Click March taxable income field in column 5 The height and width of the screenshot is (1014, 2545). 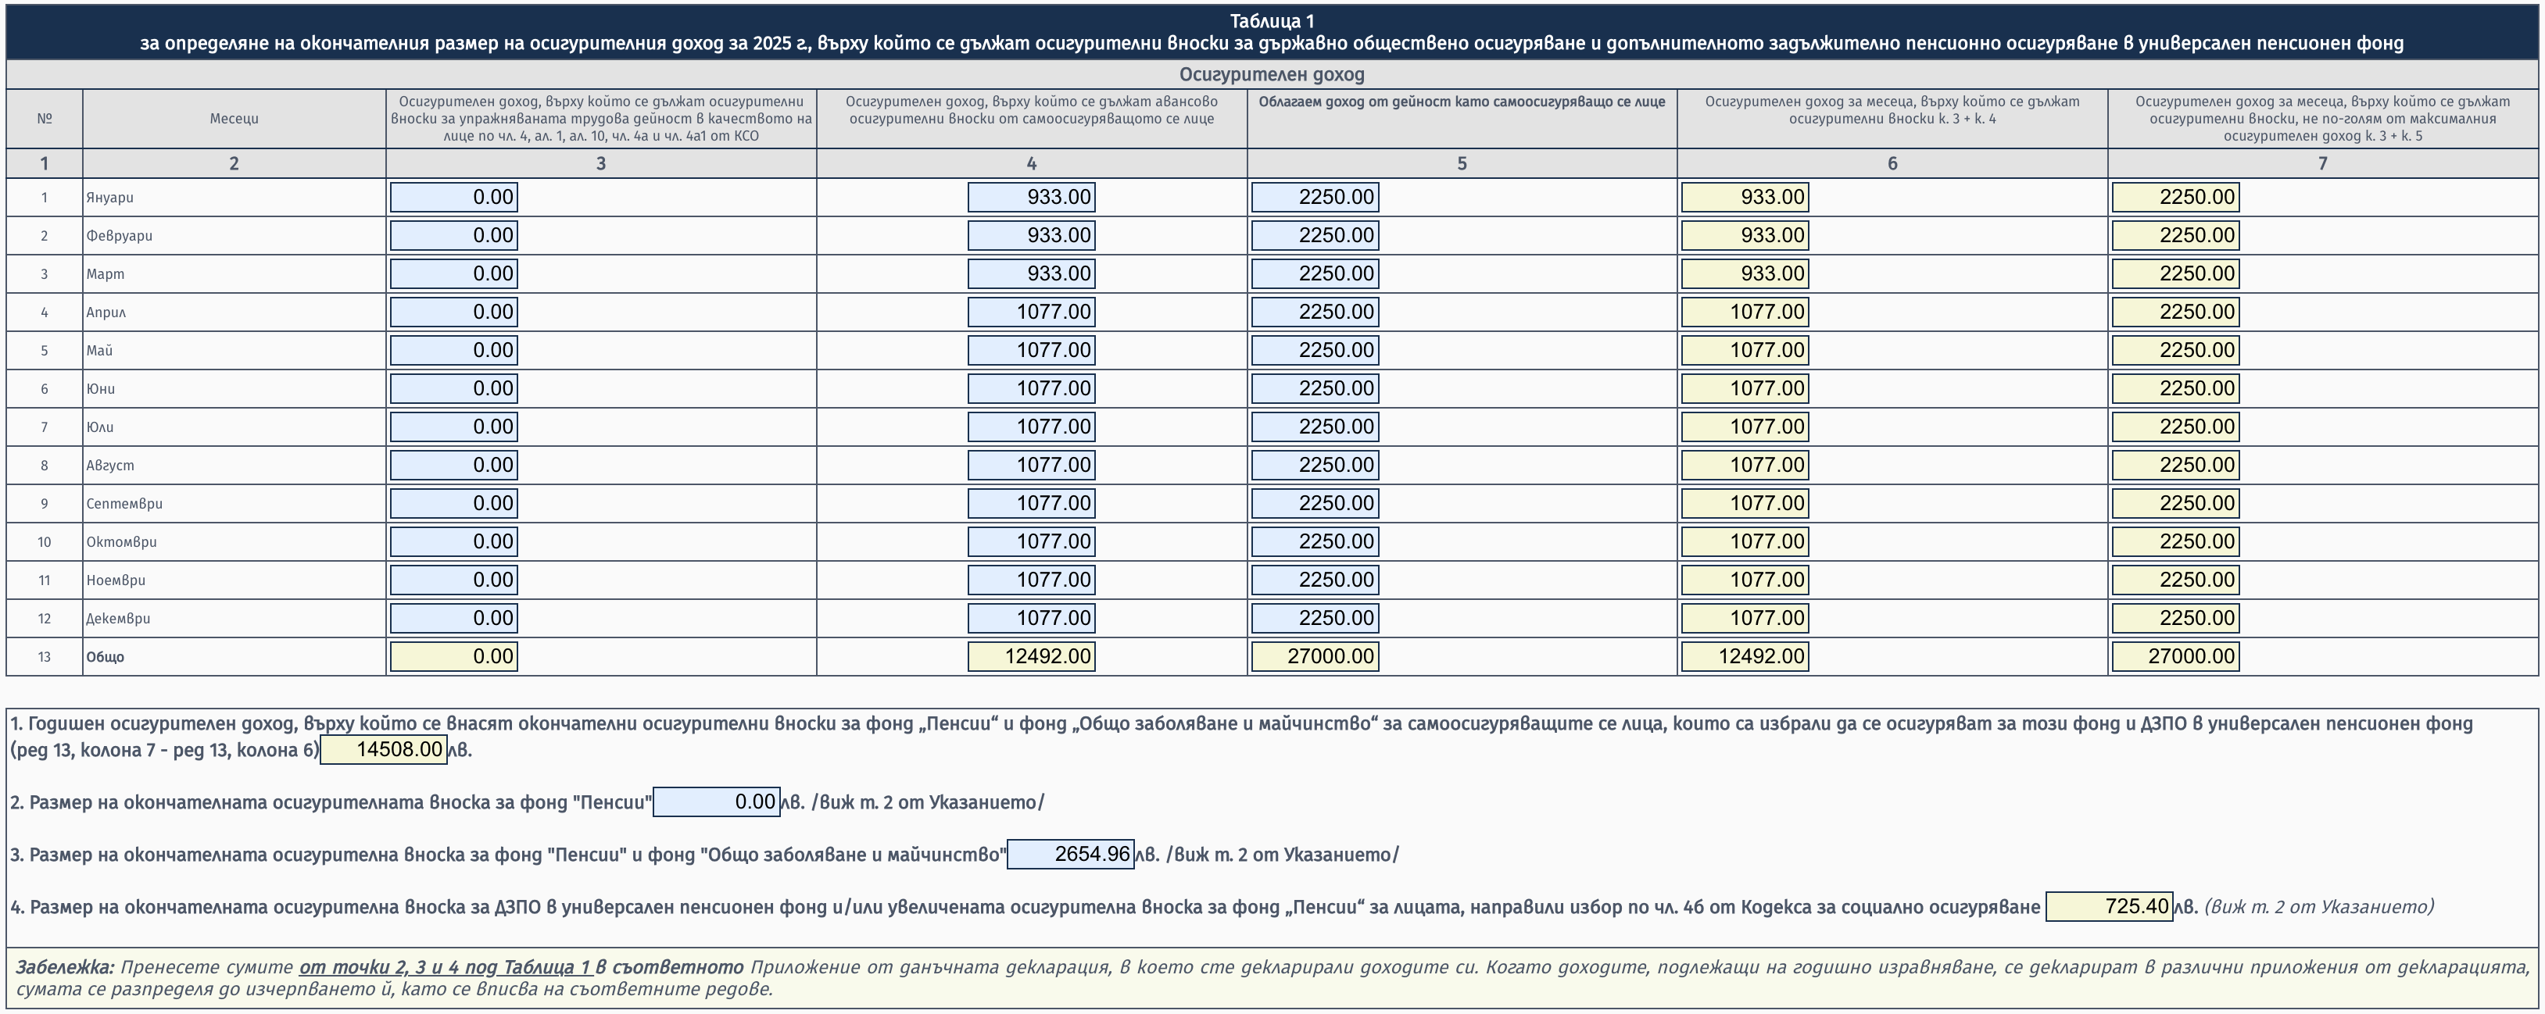coord(1314,273)
